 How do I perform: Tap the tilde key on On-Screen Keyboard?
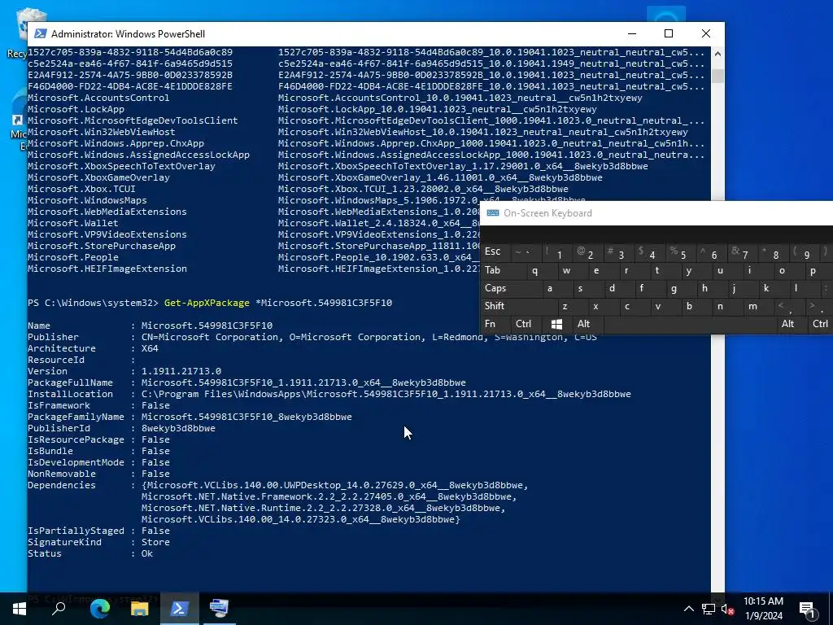[x=525, y=253]
